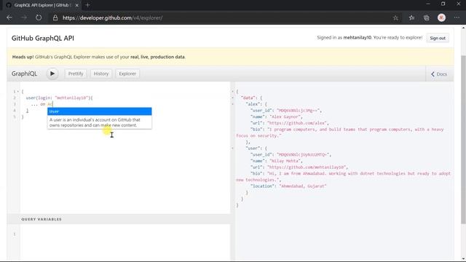Screen dimensions: 466x262
Task: Open the Collections icon
Action: [427, 17]
